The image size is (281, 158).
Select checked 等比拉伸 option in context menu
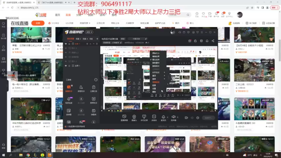(x=156, y=60)
